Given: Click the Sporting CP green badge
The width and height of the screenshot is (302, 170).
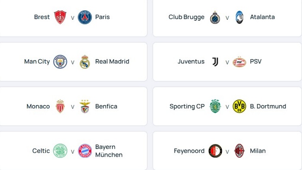Looking at the screenshot, I should click(215, 106).
